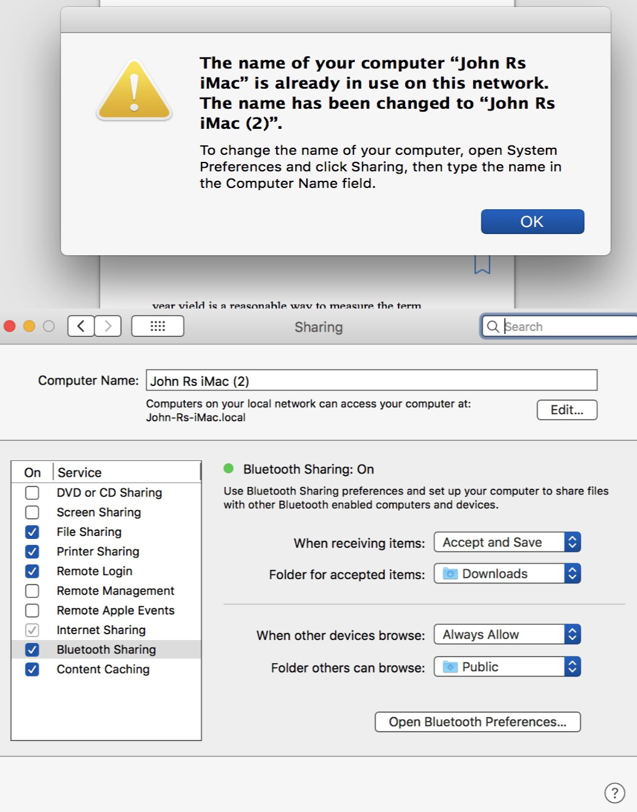
Task: Enable Remote Apple Events checkbox
Action: coord(33,610)
